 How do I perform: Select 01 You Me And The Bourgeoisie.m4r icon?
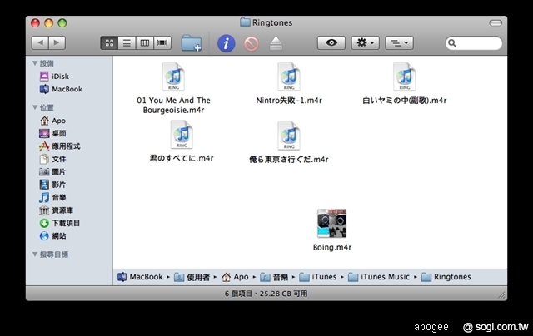coord(173,77)
